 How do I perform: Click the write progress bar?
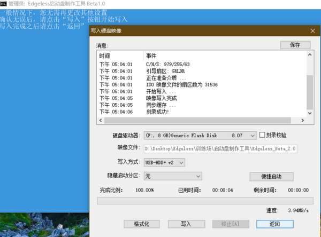point(202,201)
